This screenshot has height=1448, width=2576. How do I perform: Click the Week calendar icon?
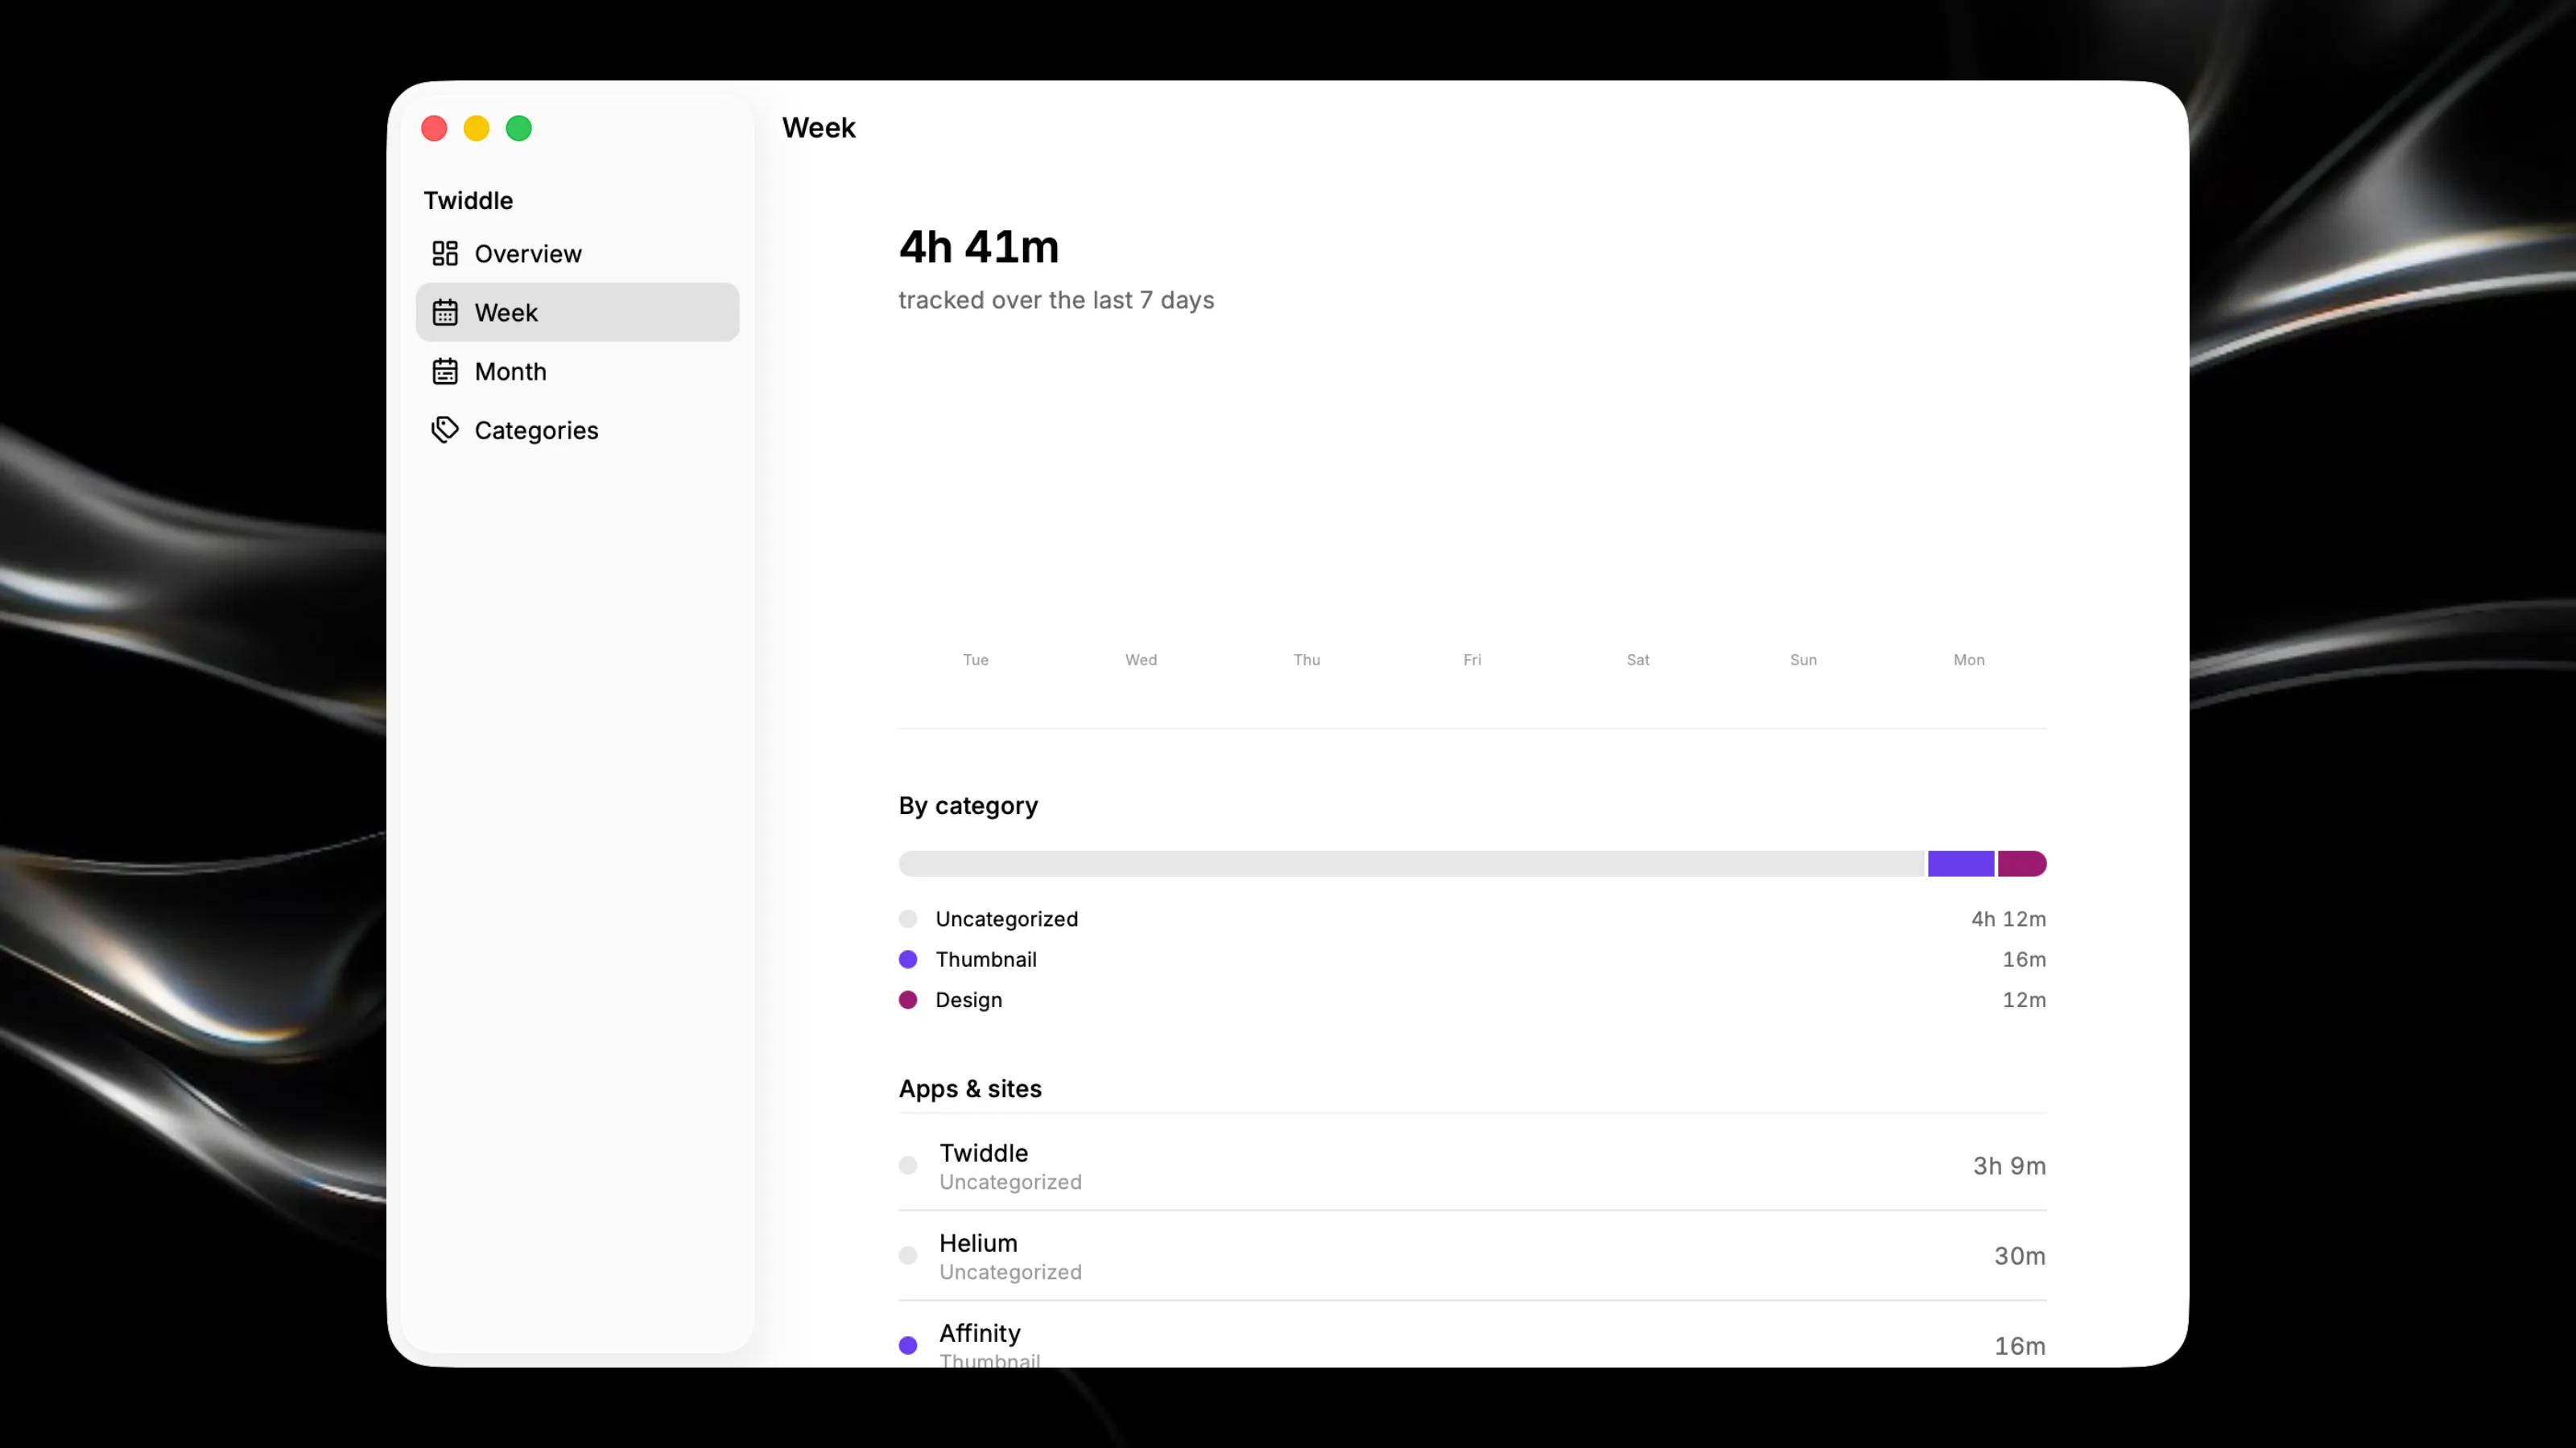(445, 313)
